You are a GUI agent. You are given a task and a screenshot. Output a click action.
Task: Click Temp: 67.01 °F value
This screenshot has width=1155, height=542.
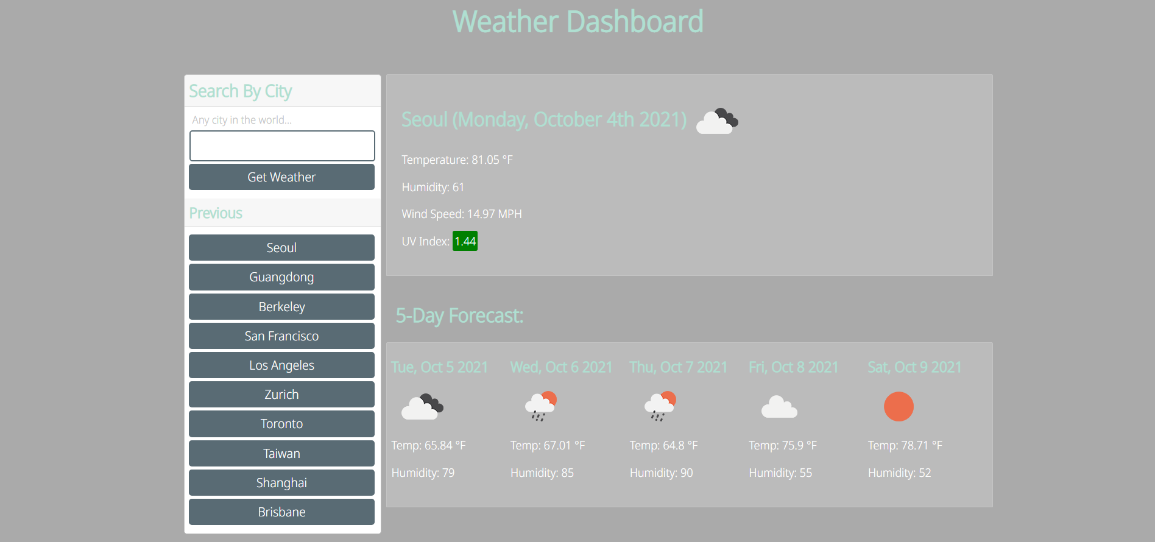click(x=548, y=446)
